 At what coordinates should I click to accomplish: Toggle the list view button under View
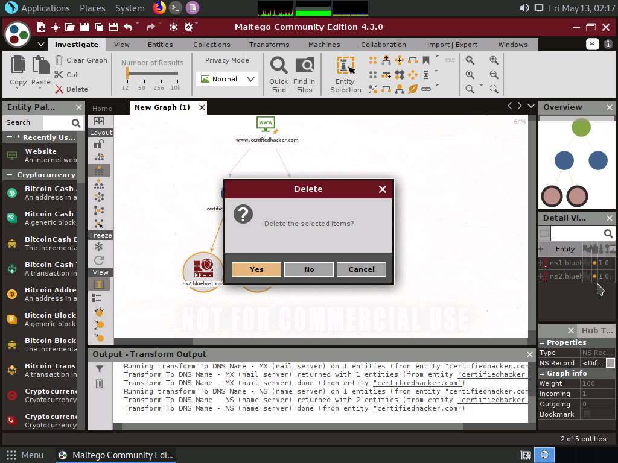point(97,298)
